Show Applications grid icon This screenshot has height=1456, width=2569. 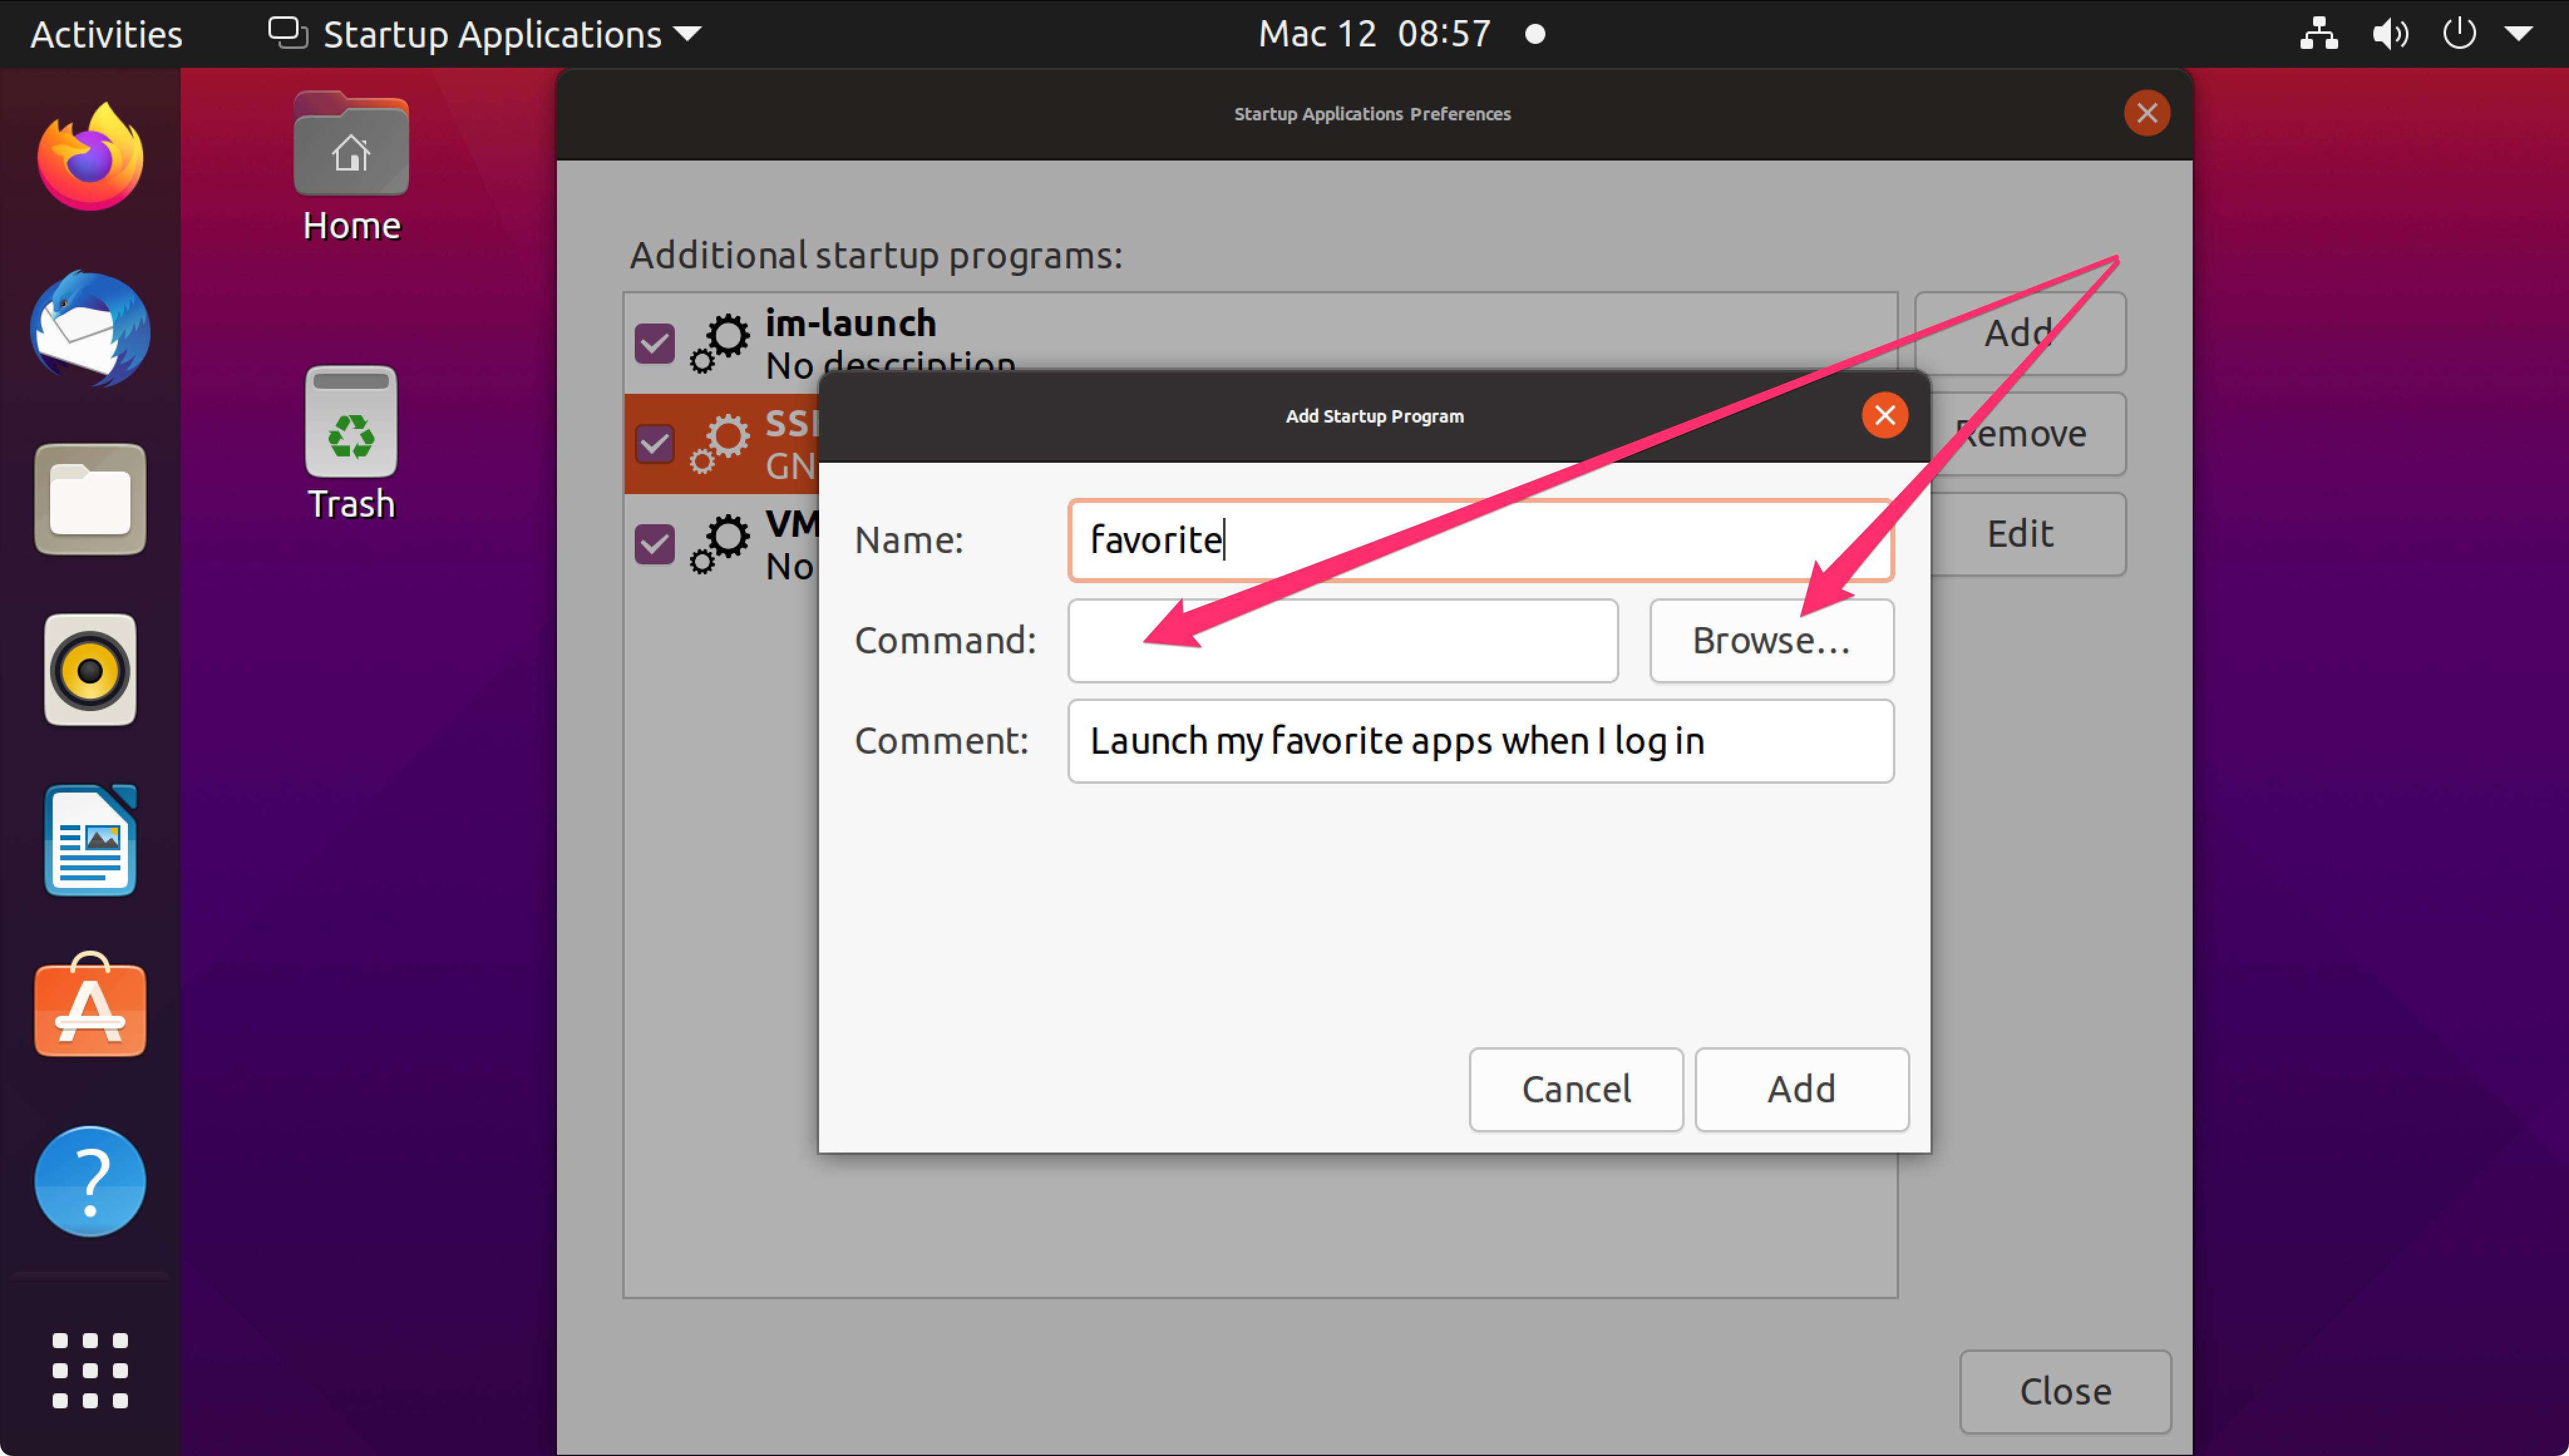[x=90, y=1370]
